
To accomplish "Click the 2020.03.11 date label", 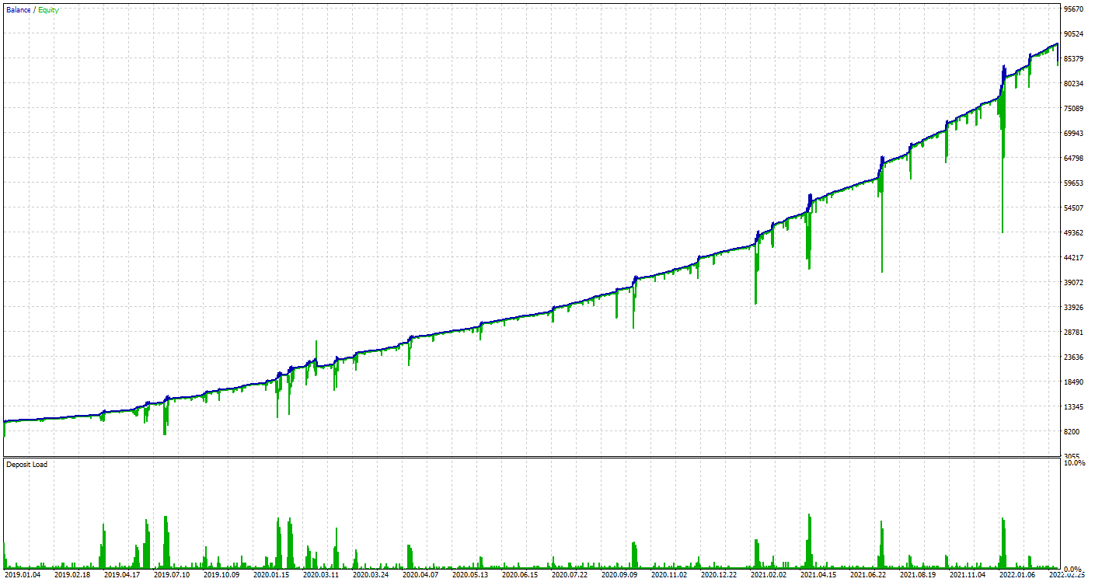I will (322, 576).
